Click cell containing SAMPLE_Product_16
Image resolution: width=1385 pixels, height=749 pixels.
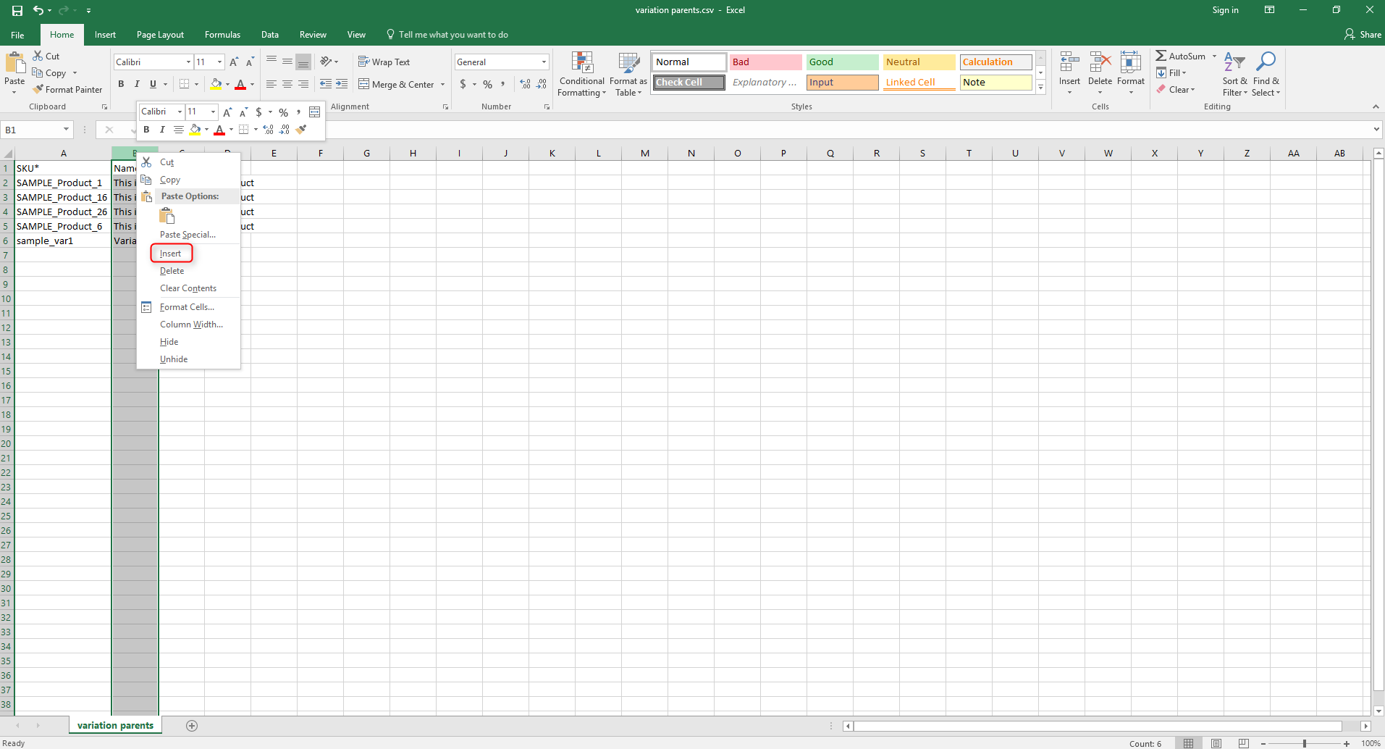point(62,197)
